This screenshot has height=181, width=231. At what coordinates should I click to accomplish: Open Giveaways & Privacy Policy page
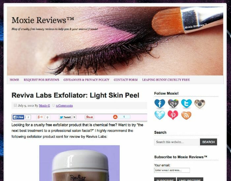86,80
